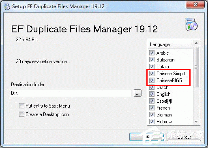Image resolution: width=208 pixels, height=148 pixels.
Task: Uncheck the Bulgarian language checkbox
Action: [x=152, y=59]
